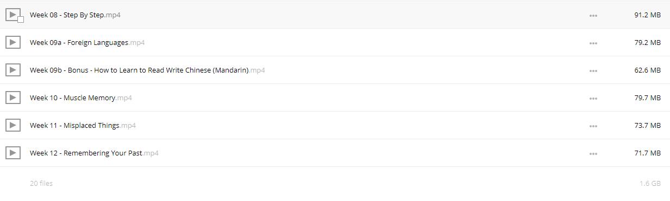Viewport: 670px width, 201px height.
Task: Click the video icon for Week 10 - Muscle Memory
Action: pos(12,98)
